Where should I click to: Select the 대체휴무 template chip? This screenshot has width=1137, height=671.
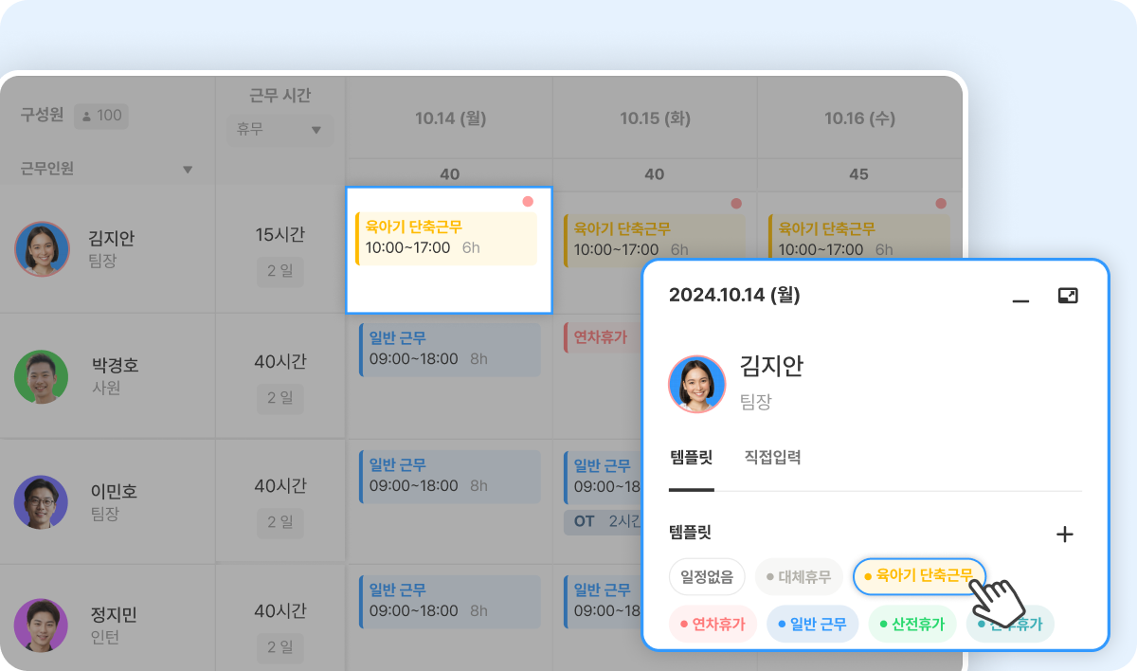pyautogui.click(x=798, y=576)
